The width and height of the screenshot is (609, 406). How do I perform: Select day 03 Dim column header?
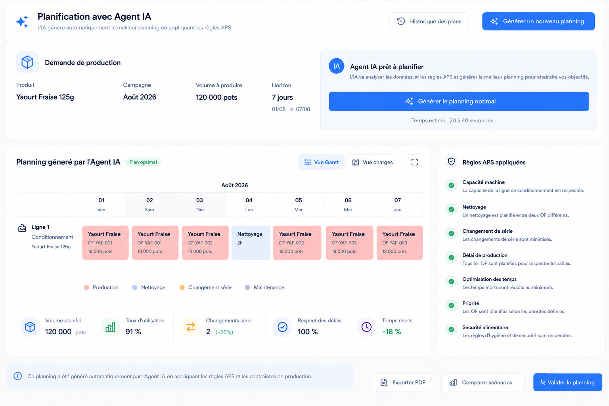pos(199,205)
